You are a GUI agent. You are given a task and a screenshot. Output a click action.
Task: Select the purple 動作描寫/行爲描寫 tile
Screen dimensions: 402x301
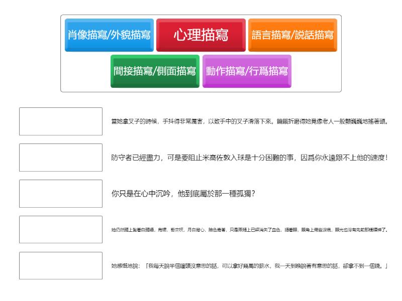pos(247,71)
